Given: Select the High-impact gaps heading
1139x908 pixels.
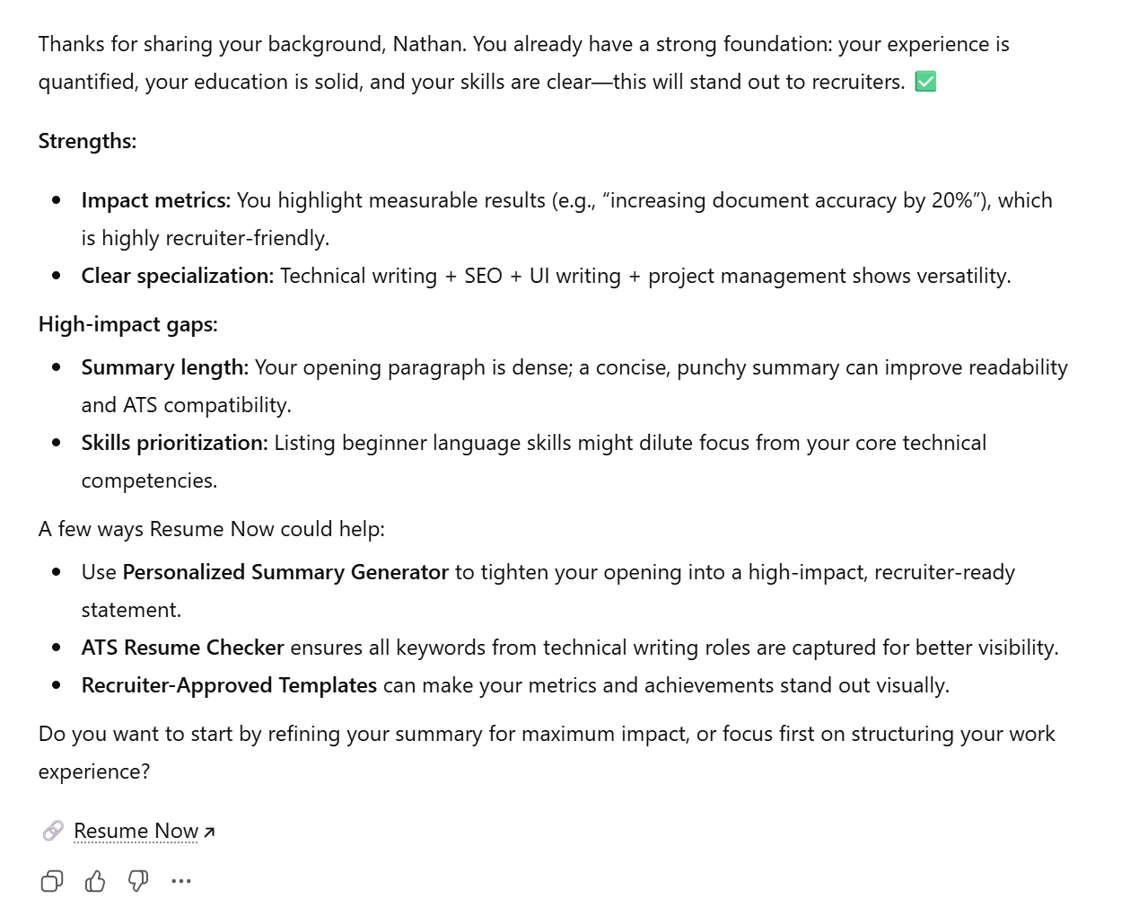Looking at the screenshot, I should pos(127,324).
